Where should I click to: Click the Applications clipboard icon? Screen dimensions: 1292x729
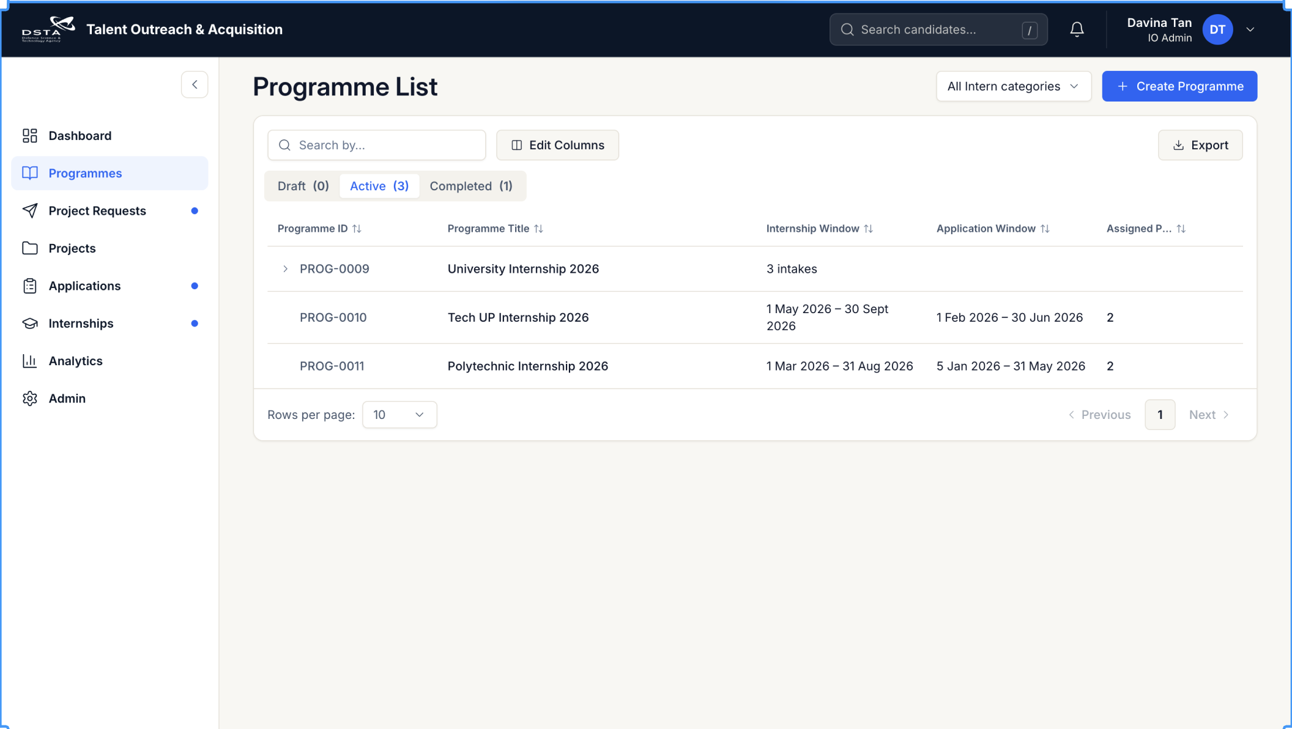tap(30, 286)
